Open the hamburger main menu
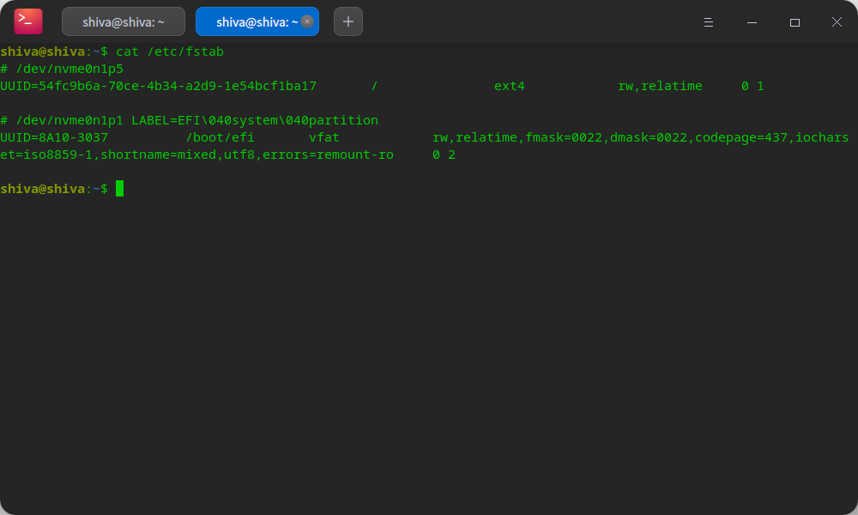The height and width of the screenshot is (515, 858). (709, 22)
